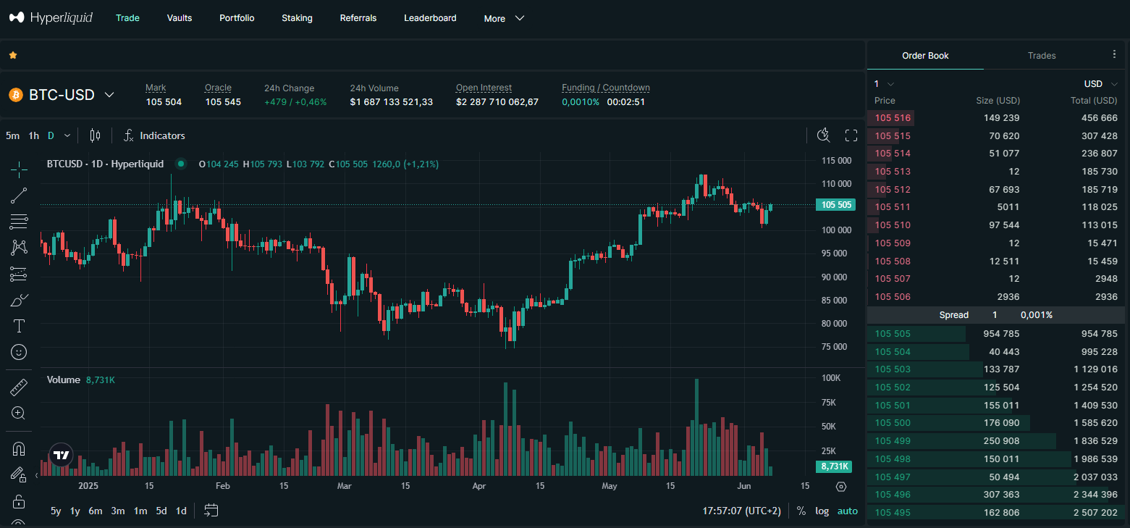Select the 5m timeframe
The height and width of the screenshot is (528, 1130).
(x=13, y=135)
